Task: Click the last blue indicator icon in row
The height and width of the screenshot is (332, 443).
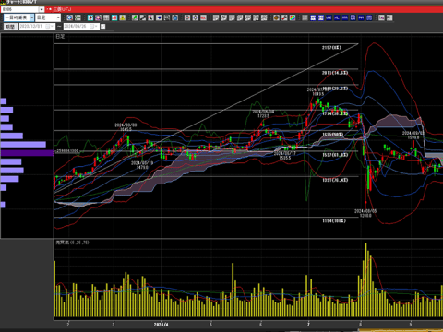Action: point(369,18)
